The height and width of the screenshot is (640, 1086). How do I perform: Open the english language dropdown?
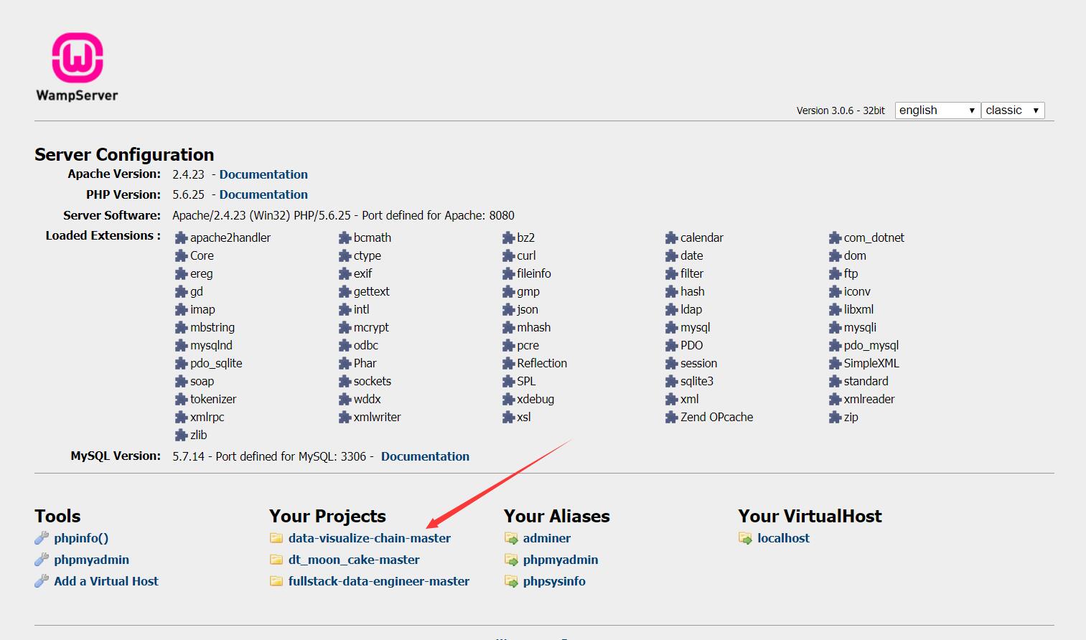tap(937, 110)
